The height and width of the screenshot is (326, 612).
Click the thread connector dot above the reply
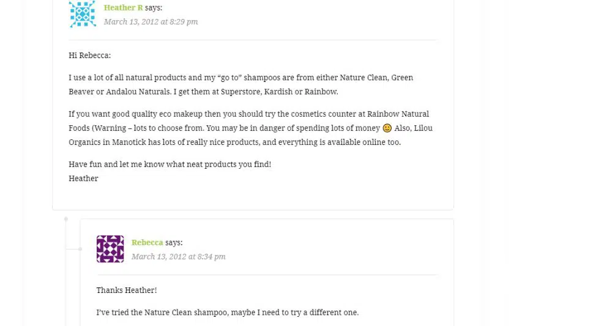(x=66, y=219)
